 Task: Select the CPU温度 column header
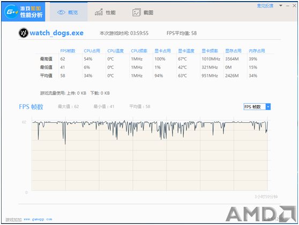(115, 51)
